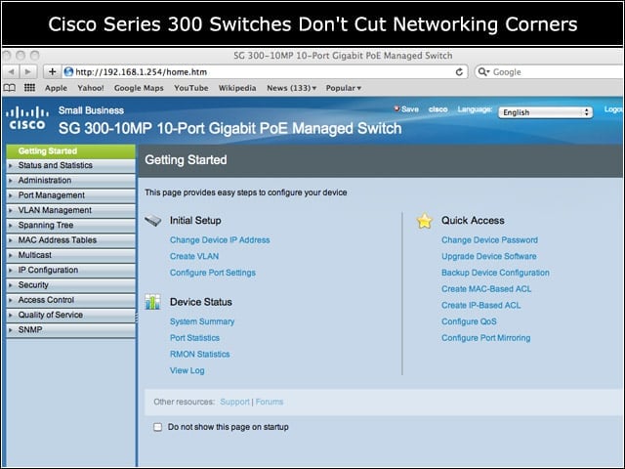
Task: Open the Wikipedia bookmark
Action: tap(237, 88)
